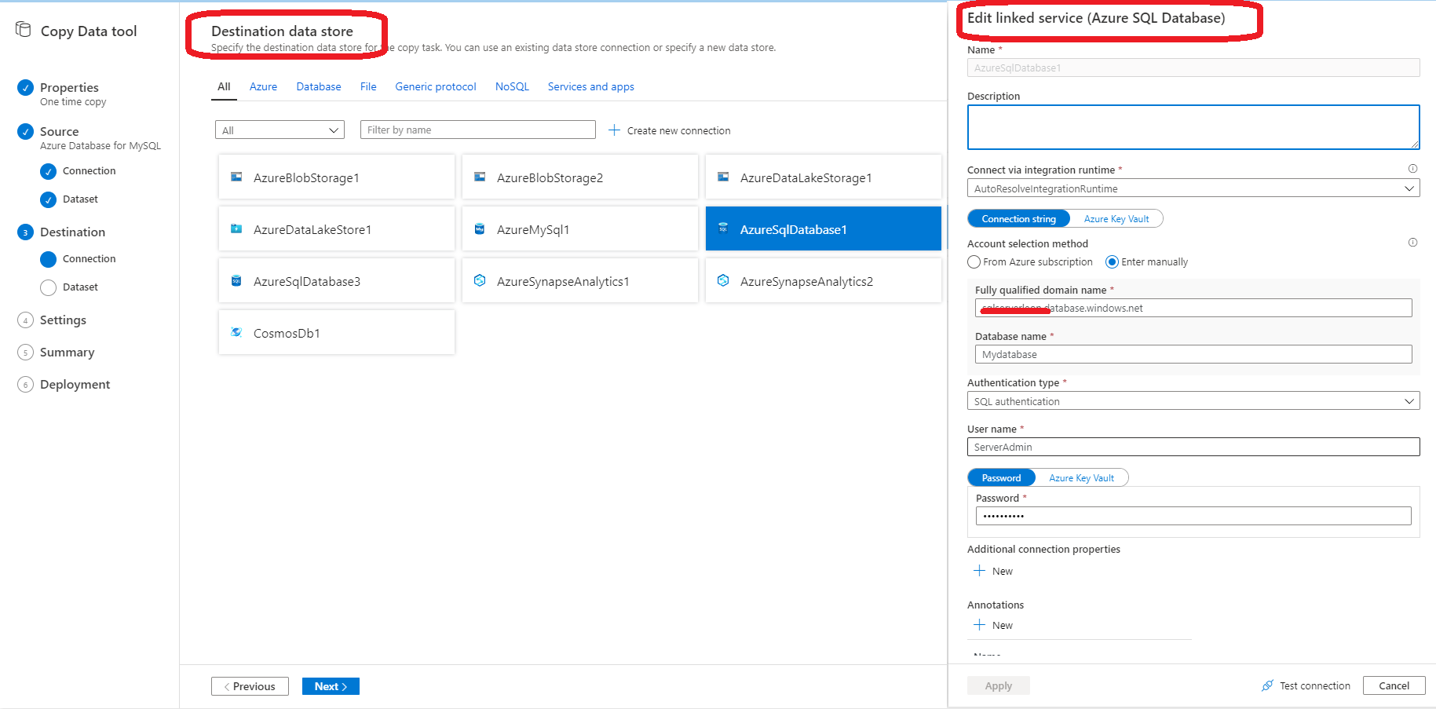Click the AzureSynapseAnalytics2 icon
Viewport: 1436px width, 709px height.
click(723, 281)
